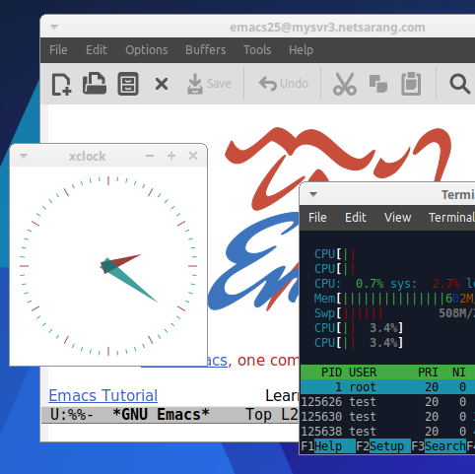Open the Edit menu in Terminal window
This screenshot has height=474, width=475.
click(356, 218)
